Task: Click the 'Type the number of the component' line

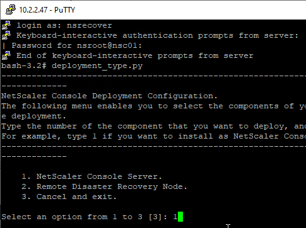Action: 153,126
